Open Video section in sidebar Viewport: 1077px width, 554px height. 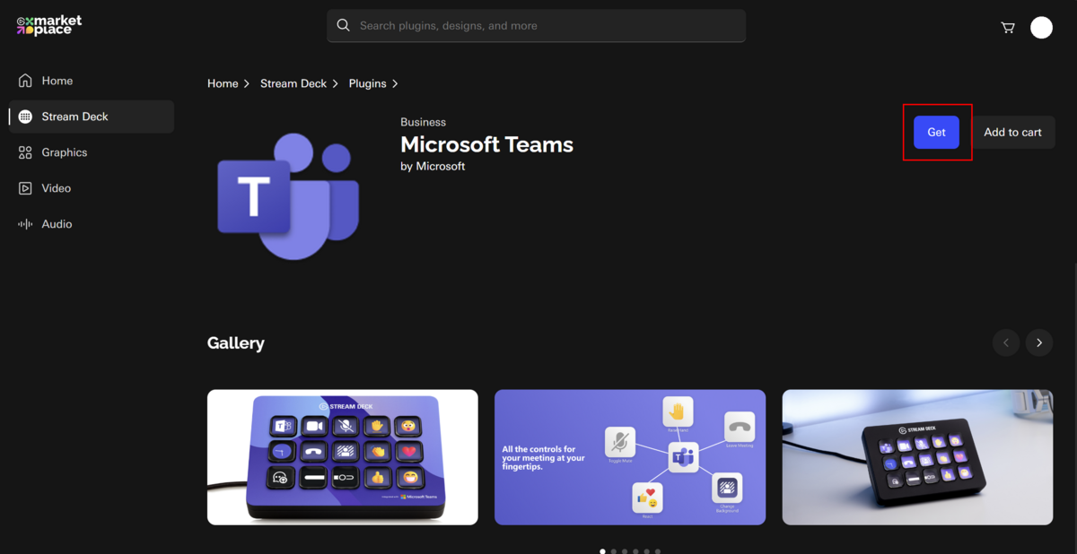[92, 188]
